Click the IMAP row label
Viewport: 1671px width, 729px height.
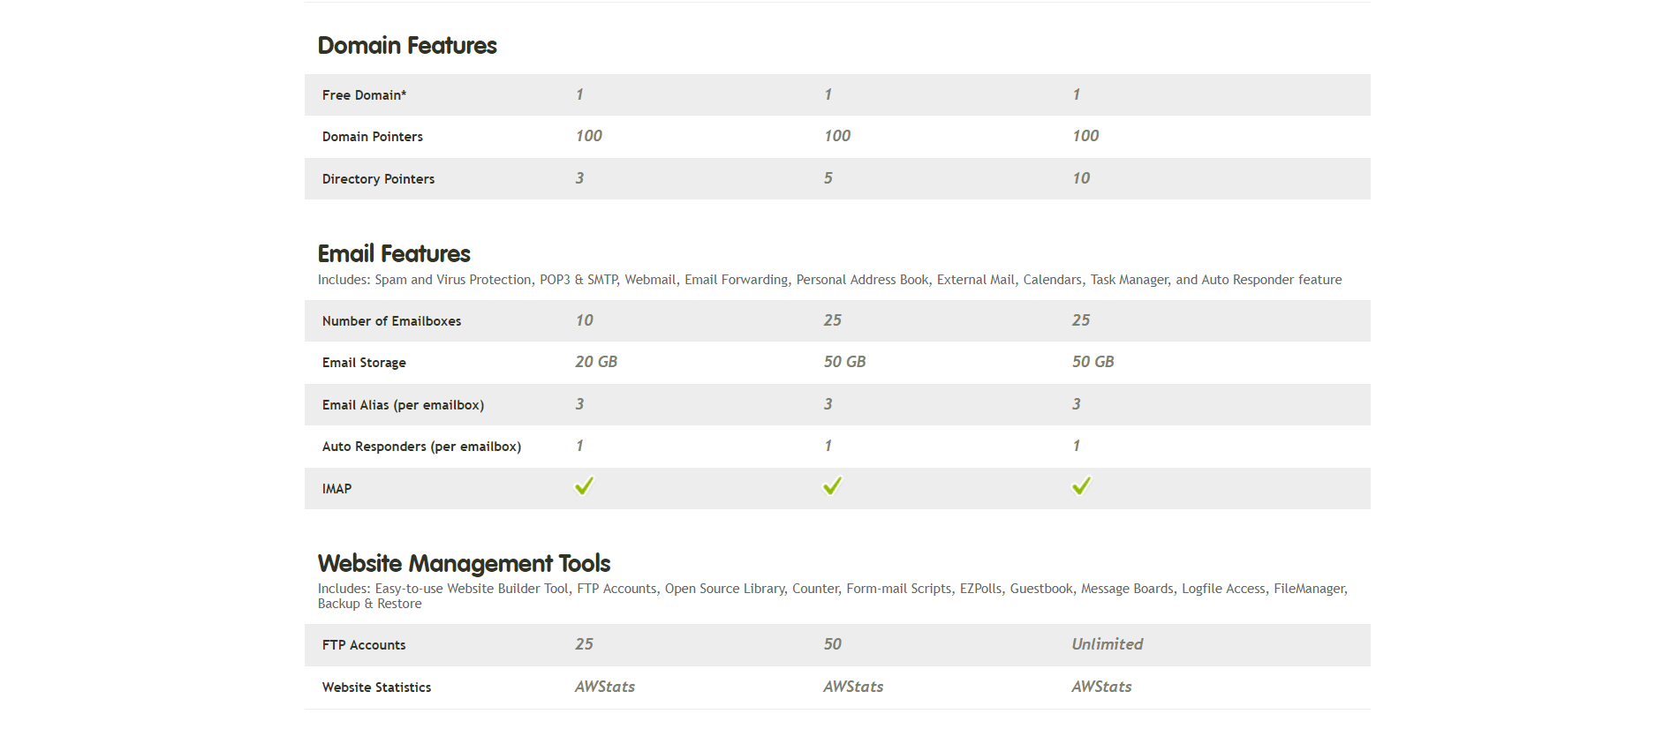pos(336,489)
